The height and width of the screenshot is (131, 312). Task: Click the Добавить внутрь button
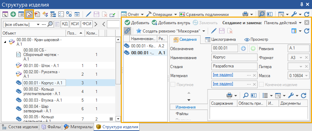click(x=171, y=22)
